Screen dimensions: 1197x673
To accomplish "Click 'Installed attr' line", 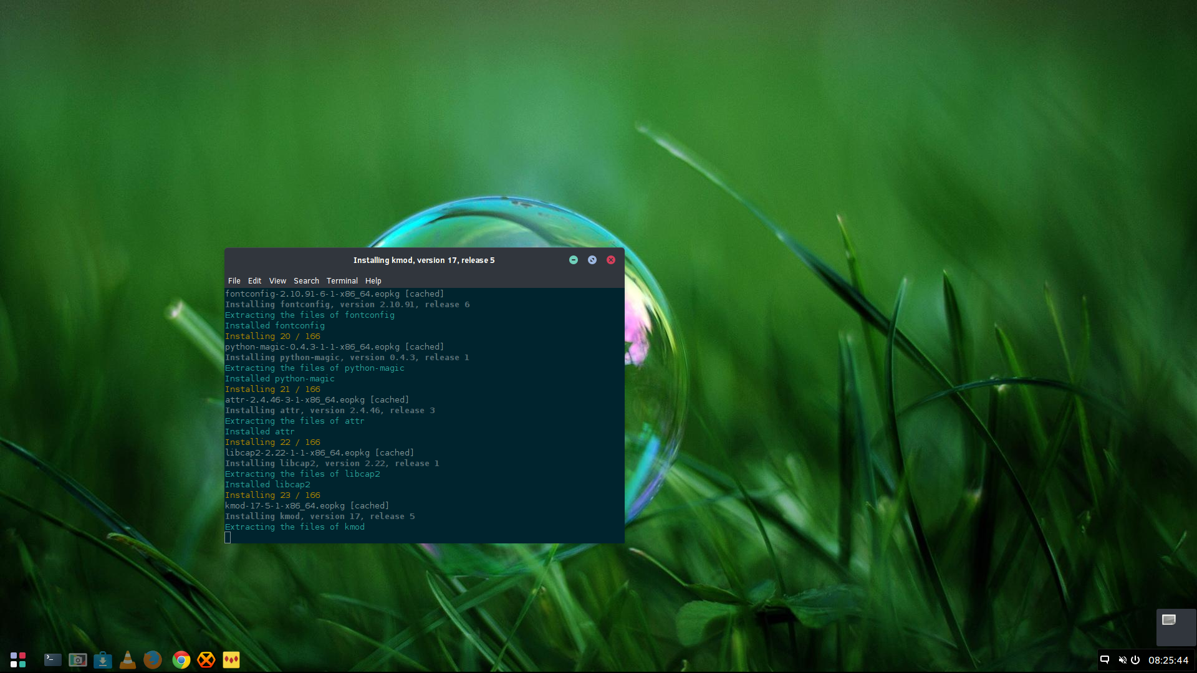I will coord(260,432).
